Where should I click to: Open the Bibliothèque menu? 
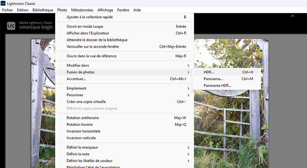point(43,10)
